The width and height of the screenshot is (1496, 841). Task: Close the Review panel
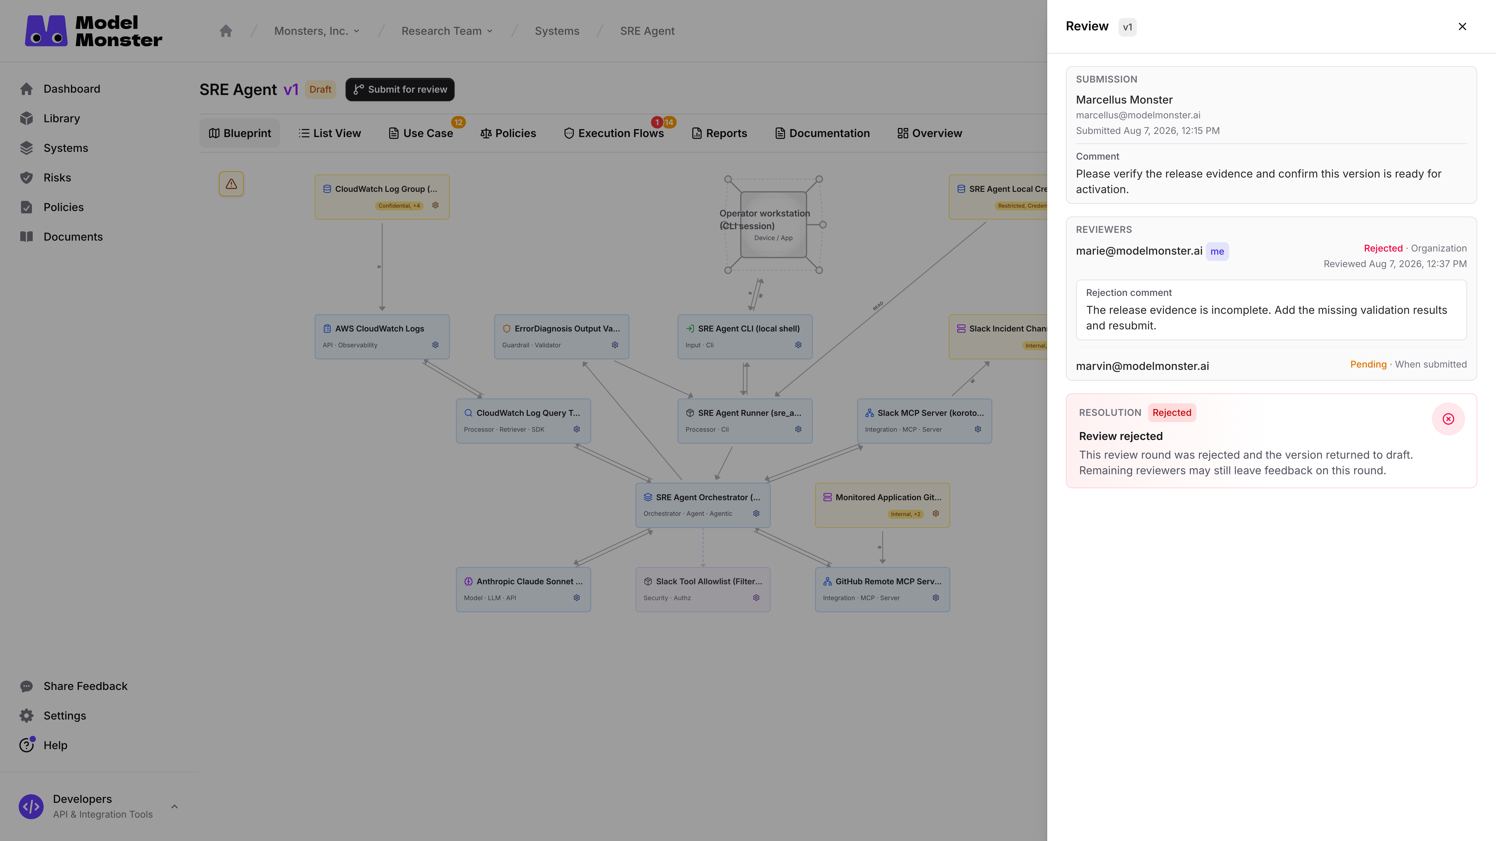click(1462, 27)
